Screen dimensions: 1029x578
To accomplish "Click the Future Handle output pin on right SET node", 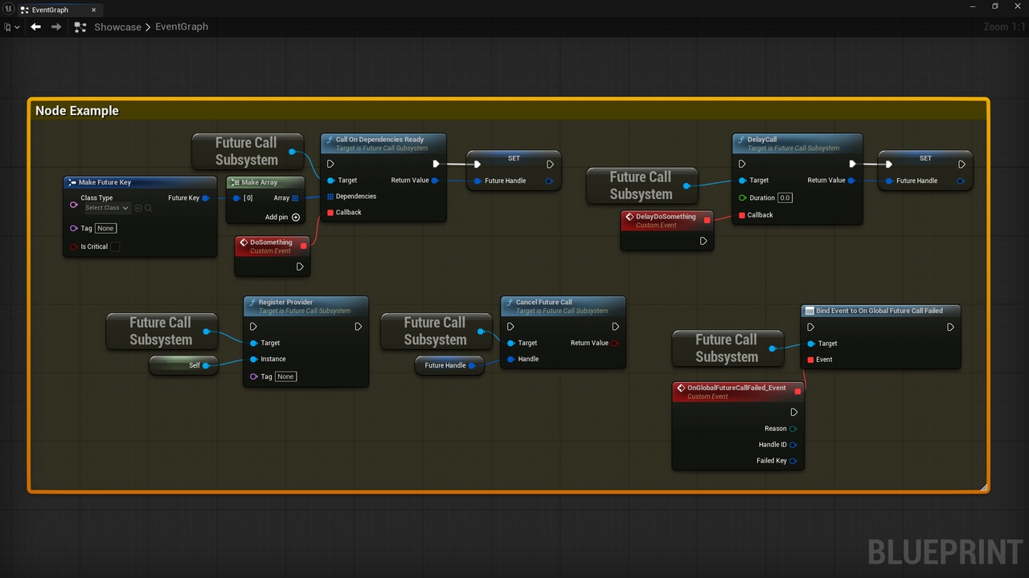I will tap(961, 181).
